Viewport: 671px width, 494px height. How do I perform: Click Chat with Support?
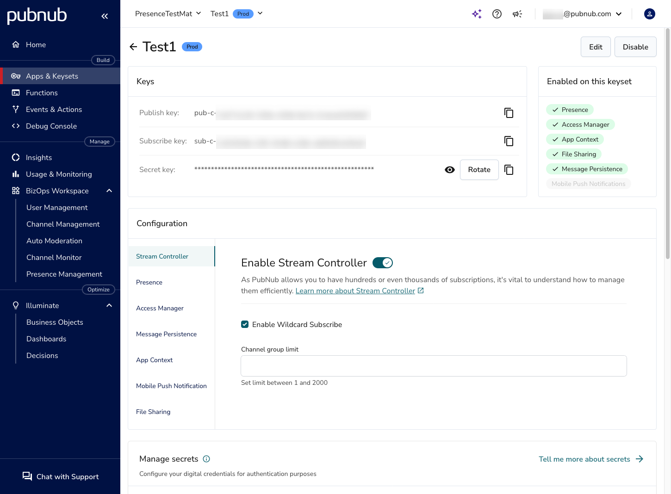pyautogui.click(x=61, y=476)
